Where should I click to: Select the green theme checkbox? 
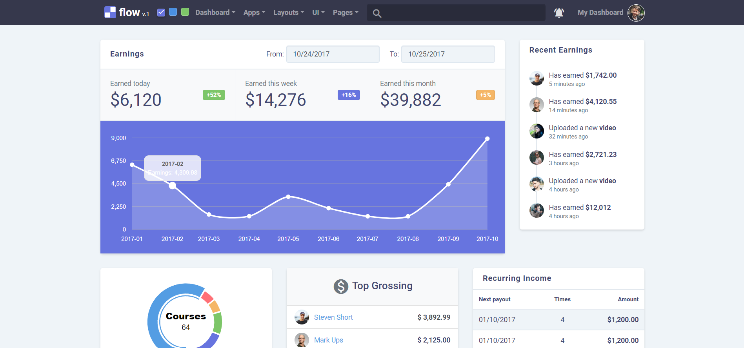(185, 12)
